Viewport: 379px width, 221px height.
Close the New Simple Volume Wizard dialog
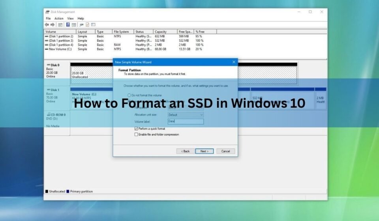point(234,62)
